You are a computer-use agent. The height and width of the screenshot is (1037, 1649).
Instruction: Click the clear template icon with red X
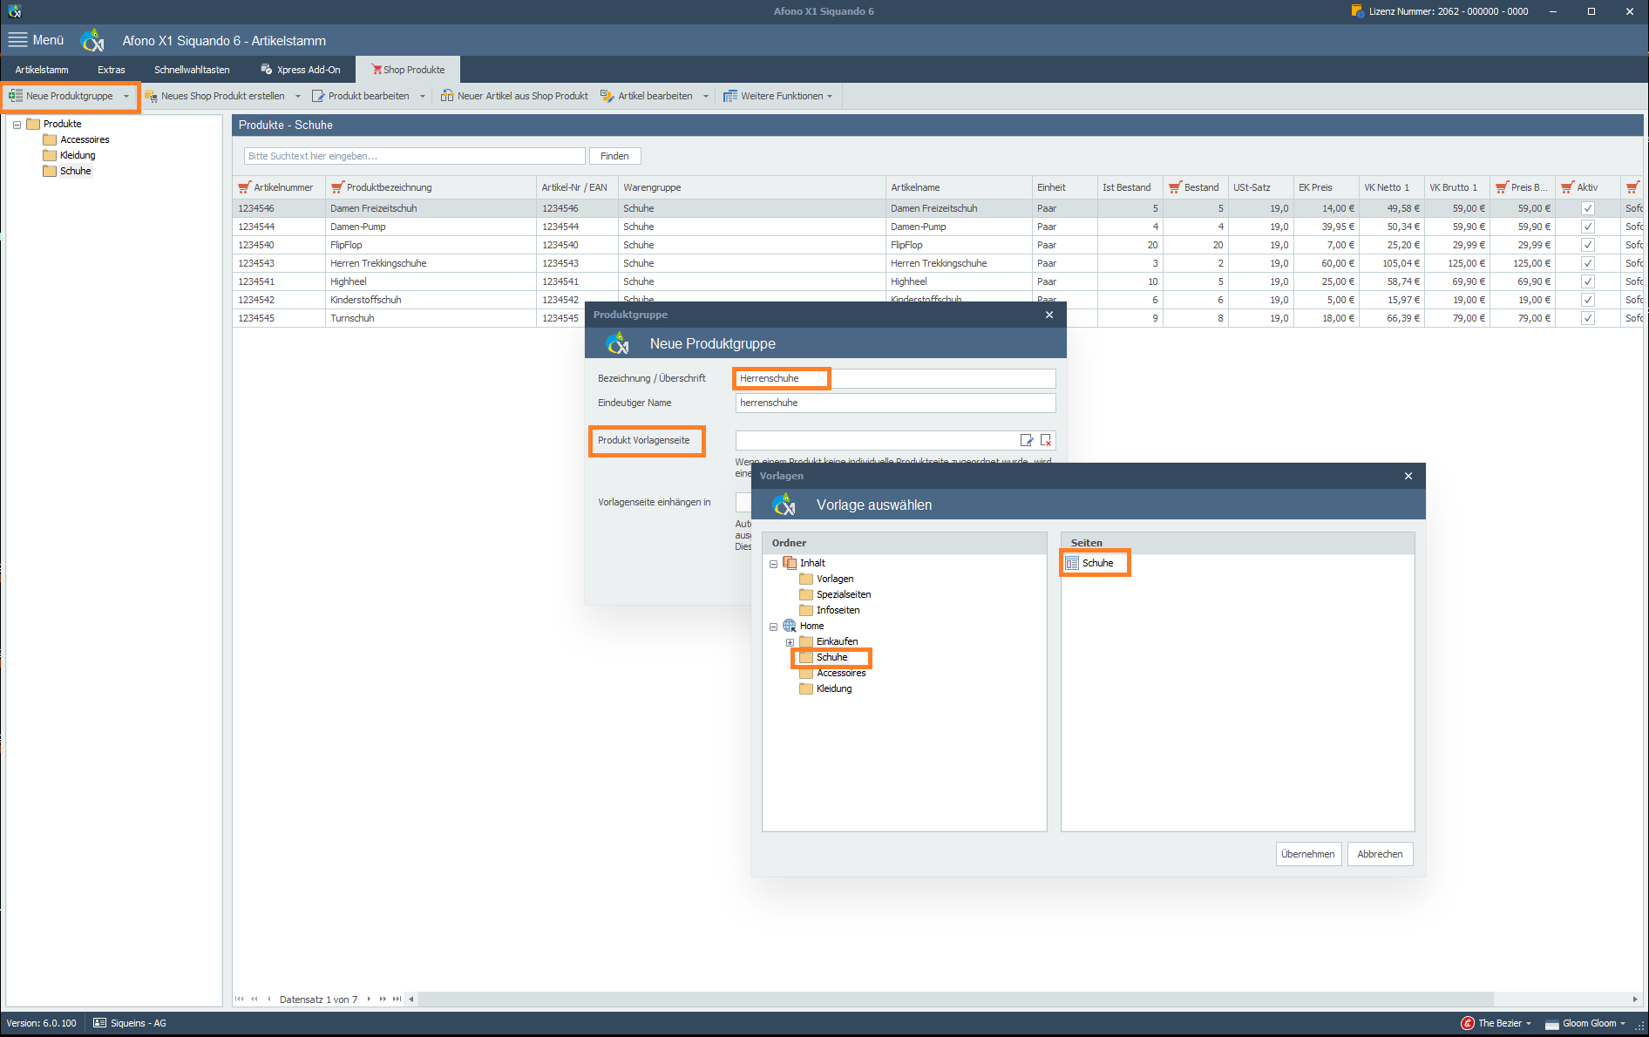[1046, 440]
